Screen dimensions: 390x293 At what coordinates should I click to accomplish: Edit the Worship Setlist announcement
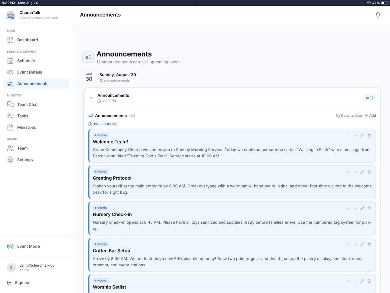(362, 281)
